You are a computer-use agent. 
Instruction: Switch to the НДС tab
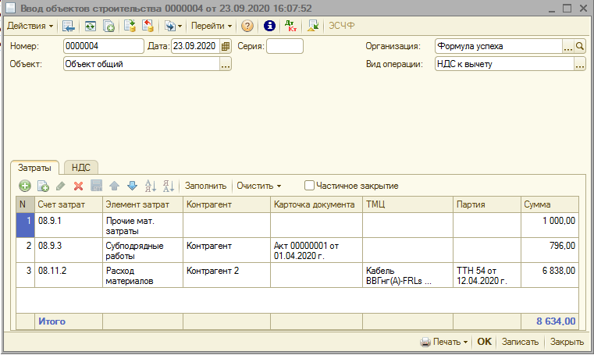80,167
